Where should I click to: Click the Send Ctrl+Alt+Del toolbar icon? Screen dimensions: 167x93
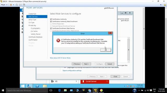pos(17,5)
